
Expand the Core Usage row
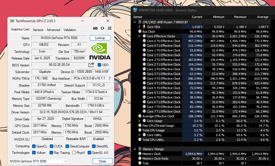tap(139, 121)
